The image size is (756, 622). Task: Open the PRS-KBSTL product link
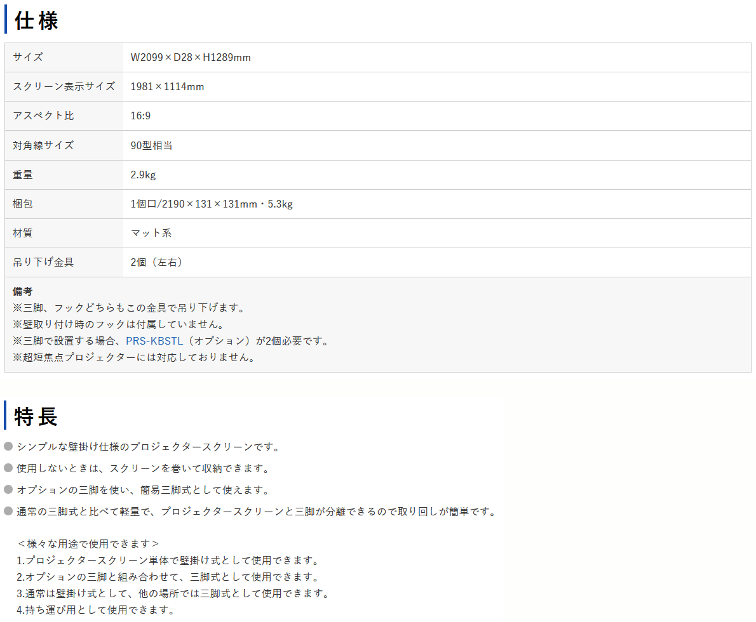[154, 341]
